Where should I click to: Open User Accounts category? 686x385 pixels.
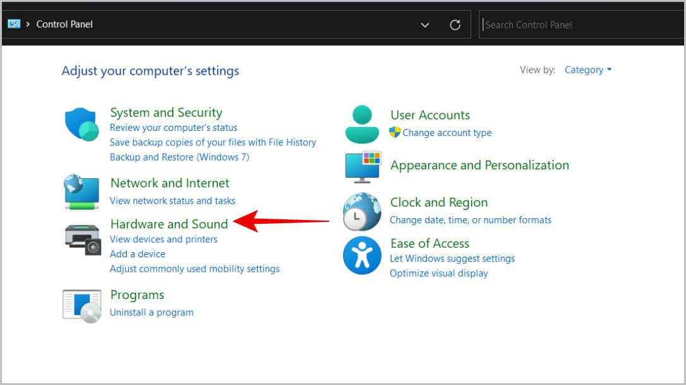(430, 115)
